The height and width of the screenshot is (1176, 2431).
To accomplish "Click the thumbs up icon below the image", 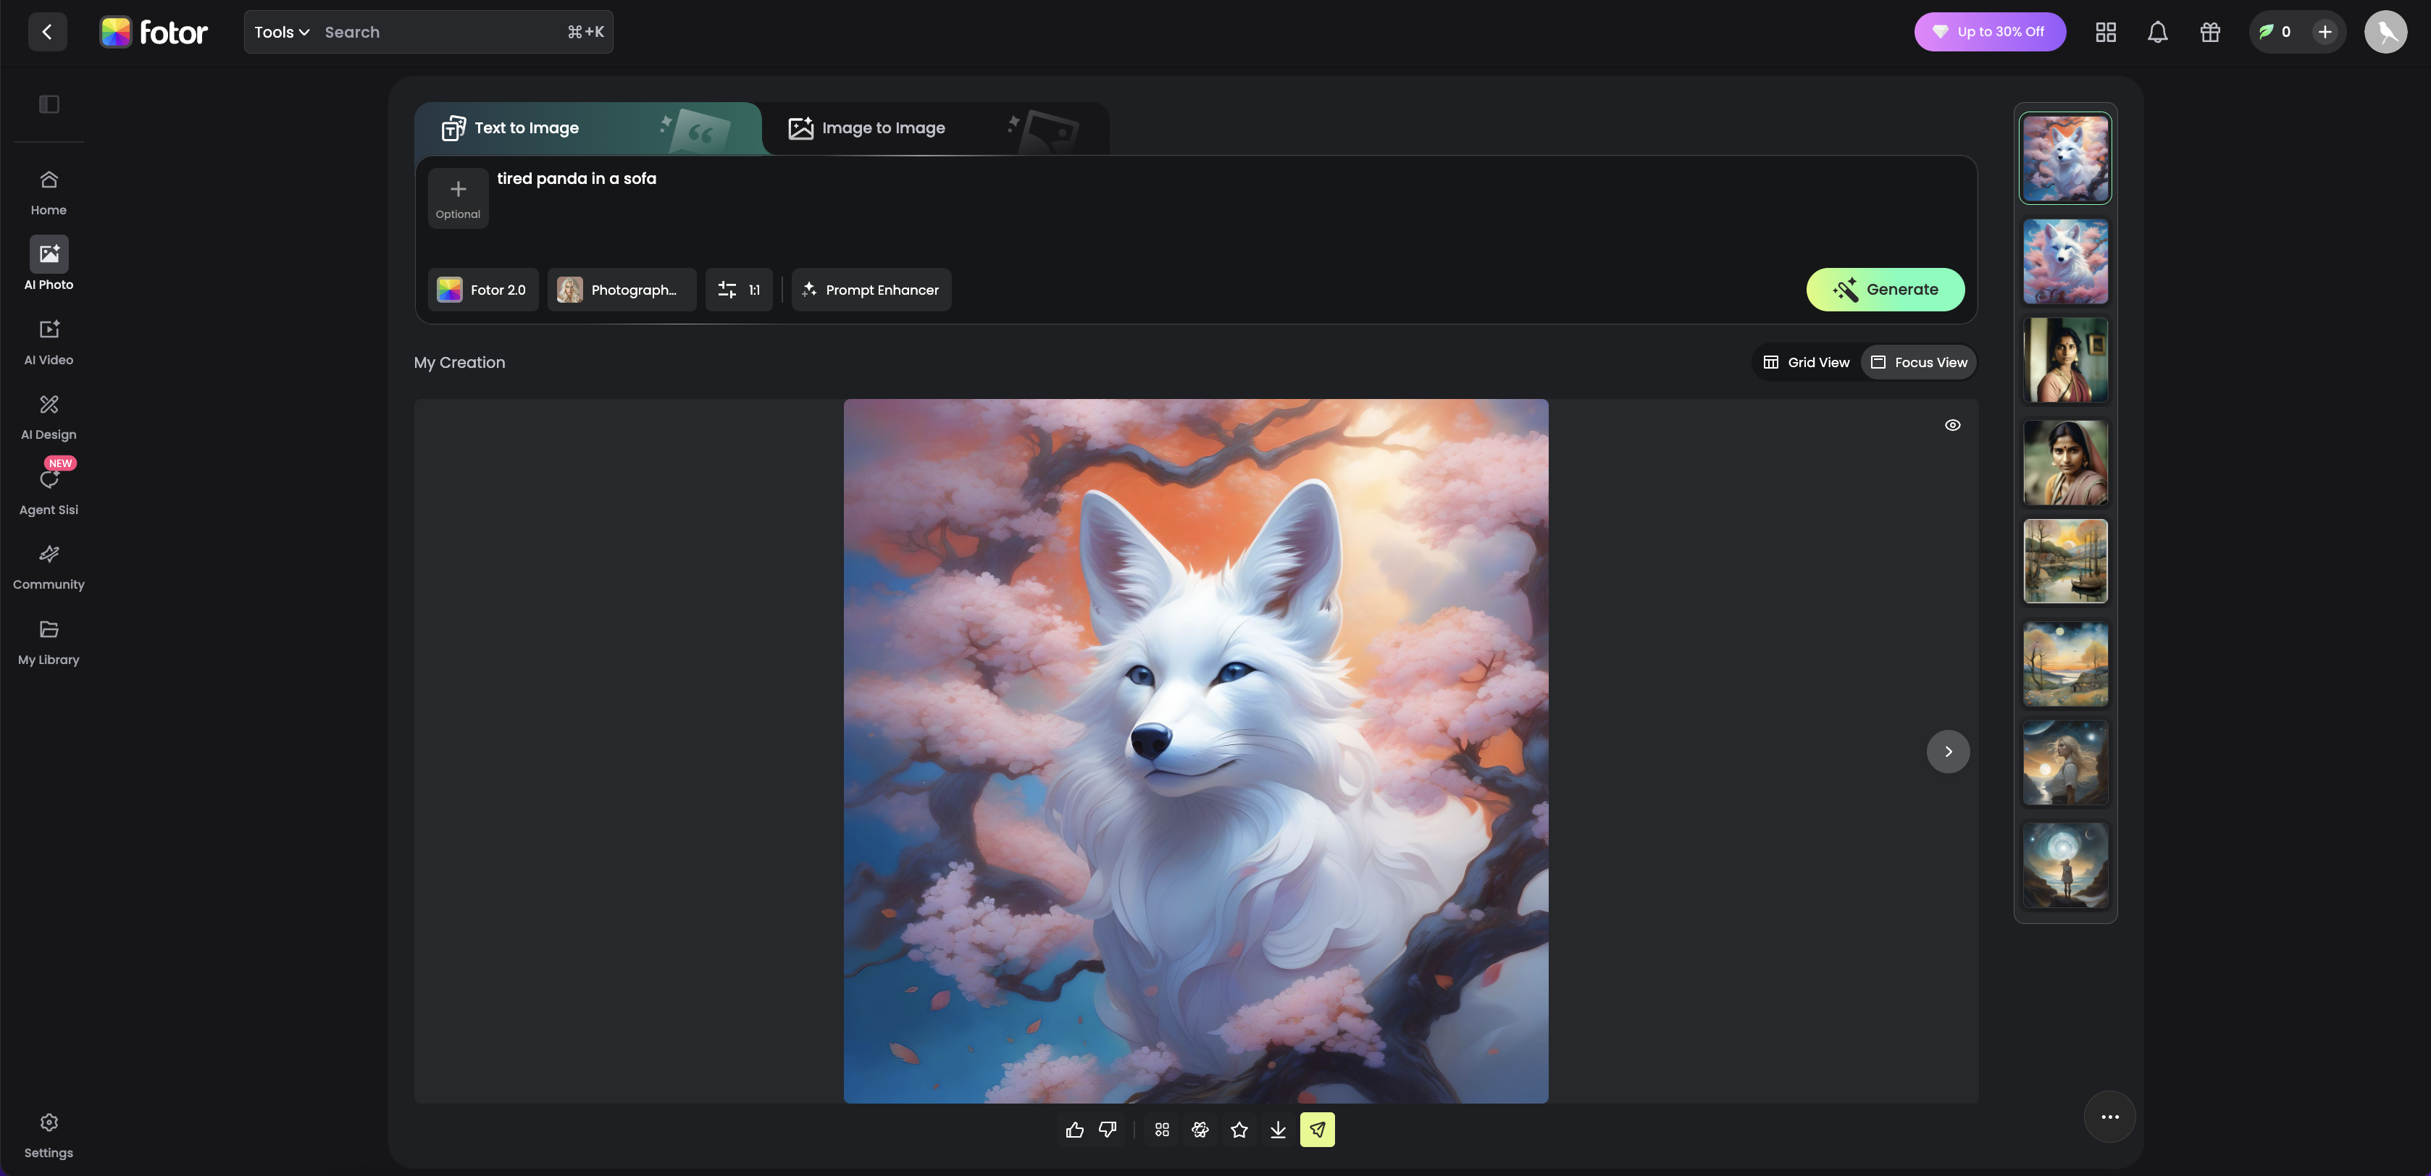I will coord(1074,1130).
